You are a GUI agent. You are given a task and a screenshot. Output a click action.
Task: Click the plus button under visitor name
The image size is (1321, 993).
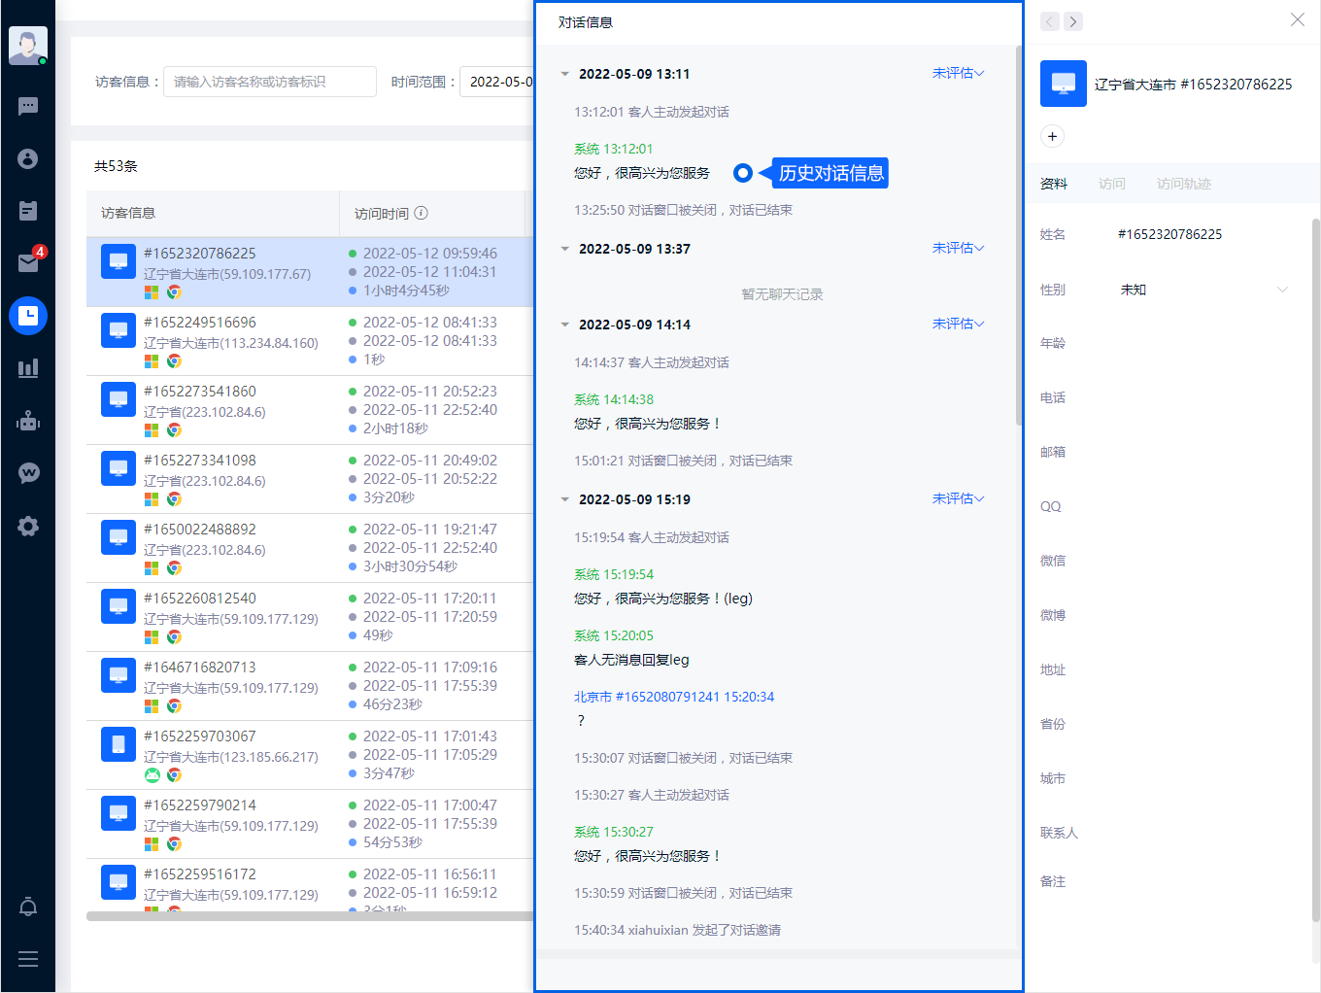tap(1052, 136)
